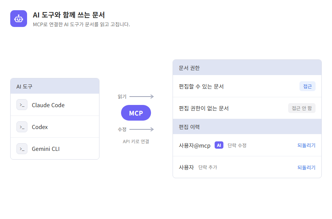This screenshot has width=332, height=219.
Task: Click the 문서 권한 section header
Action: point(247,67)
